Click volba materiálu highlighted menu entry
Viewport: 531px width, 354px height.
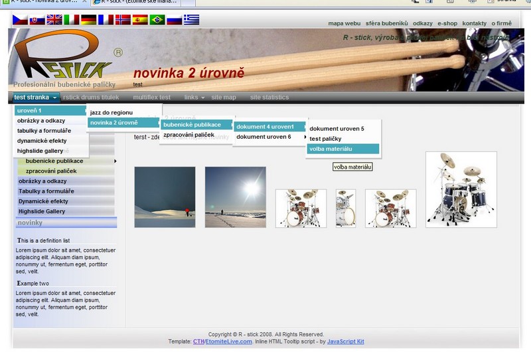click(343, 149)
